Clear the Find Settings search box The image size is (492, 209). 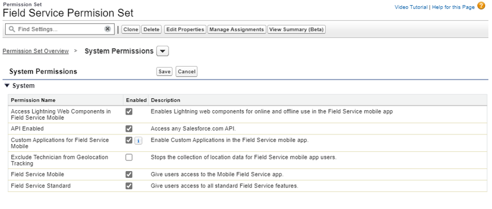coord(107,29)
